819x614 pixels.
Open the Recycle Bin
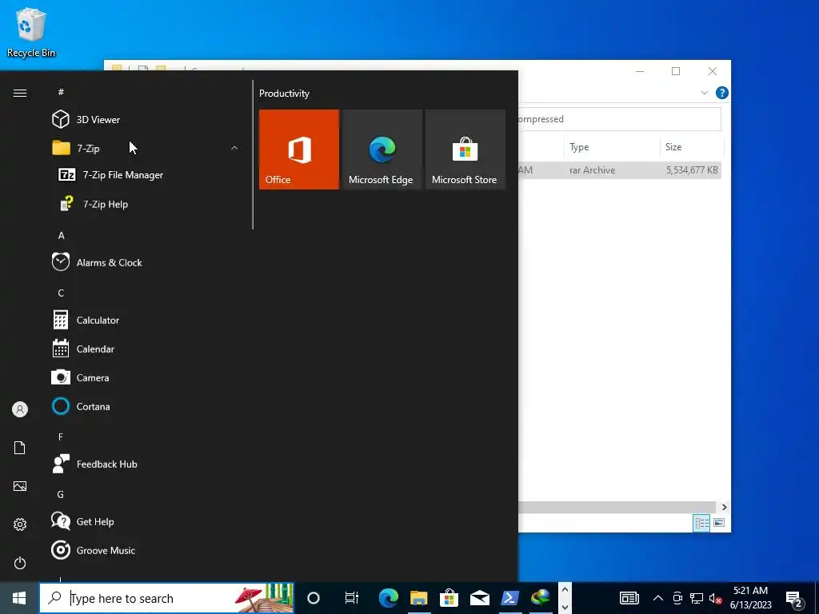point(31,32)
